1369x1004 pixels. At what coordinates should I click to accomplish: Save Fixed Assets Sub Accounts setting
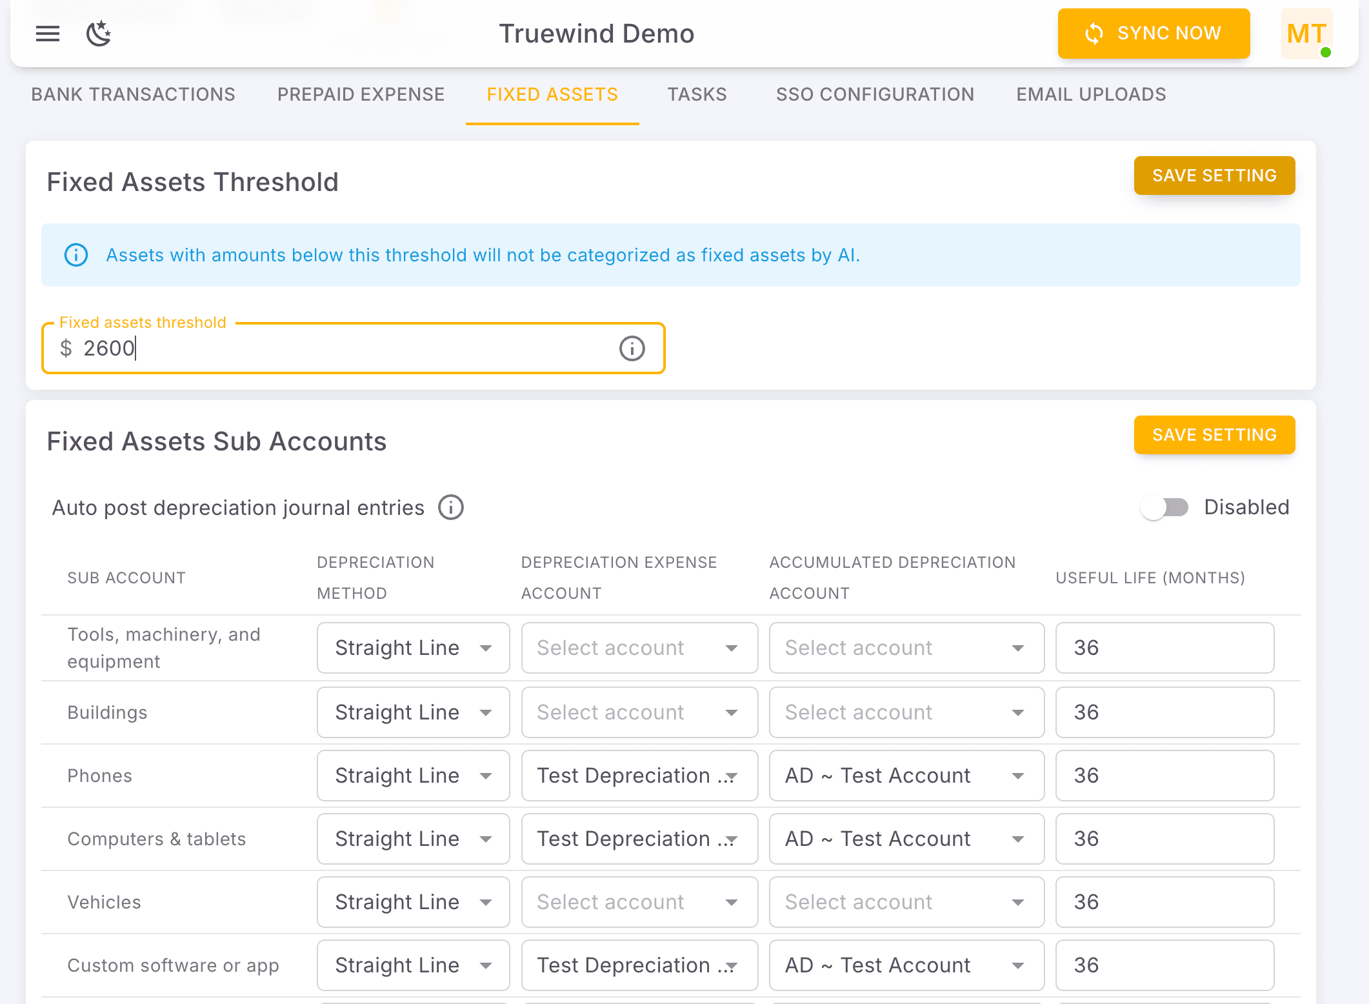1214,435
